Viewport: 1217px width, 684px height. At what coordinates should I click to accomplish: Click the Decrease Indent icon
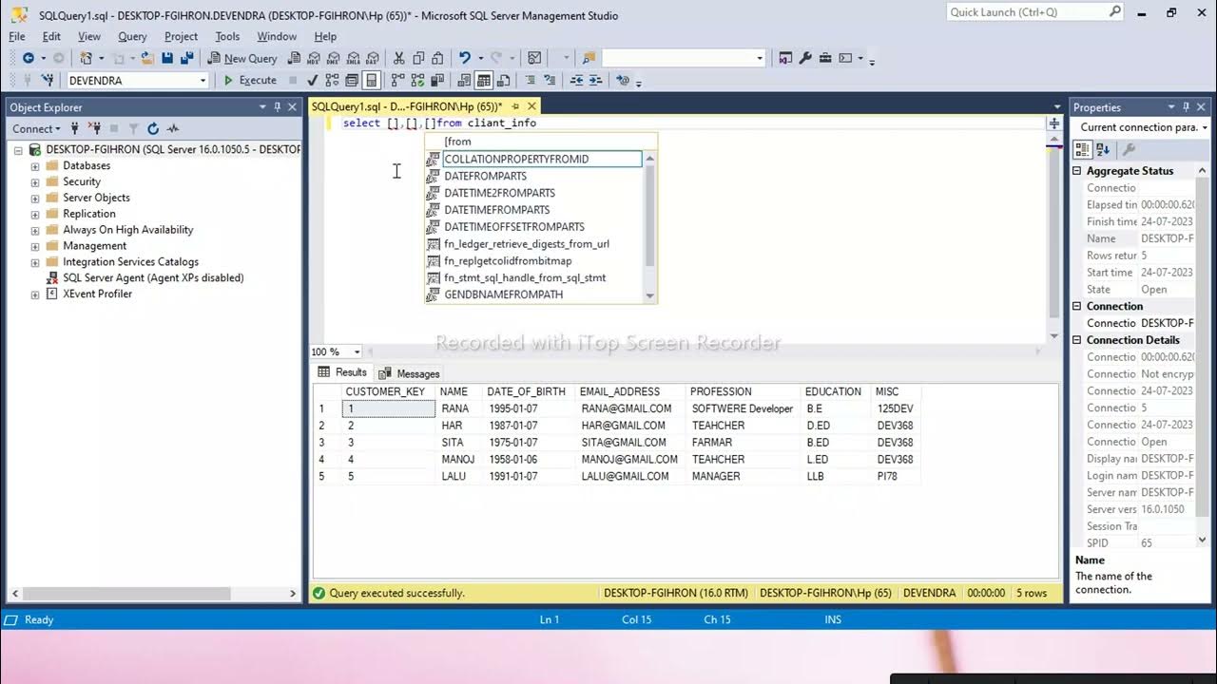click(577, 81)
